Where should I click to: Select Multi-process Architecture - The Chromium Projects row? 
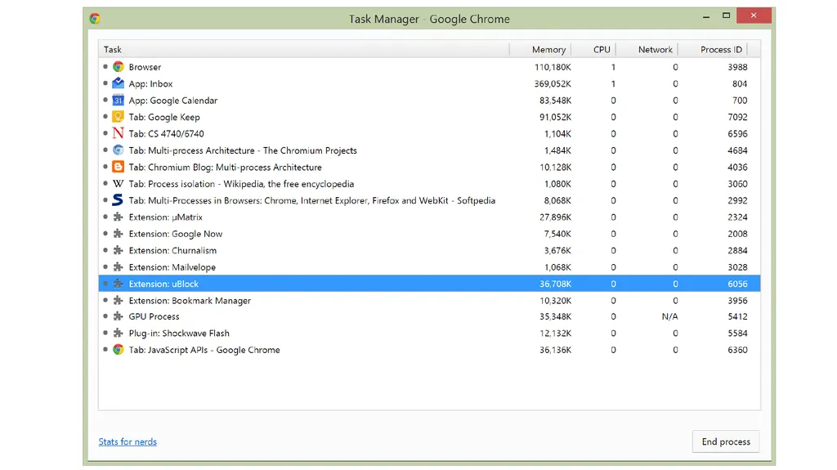429,150
